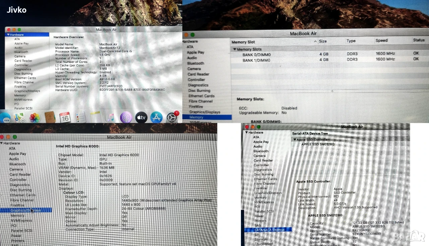This screenshot has width=429, height=246.
Task: Select Bluetooth in the Memory Slots window sidebar
Action: 196,63
